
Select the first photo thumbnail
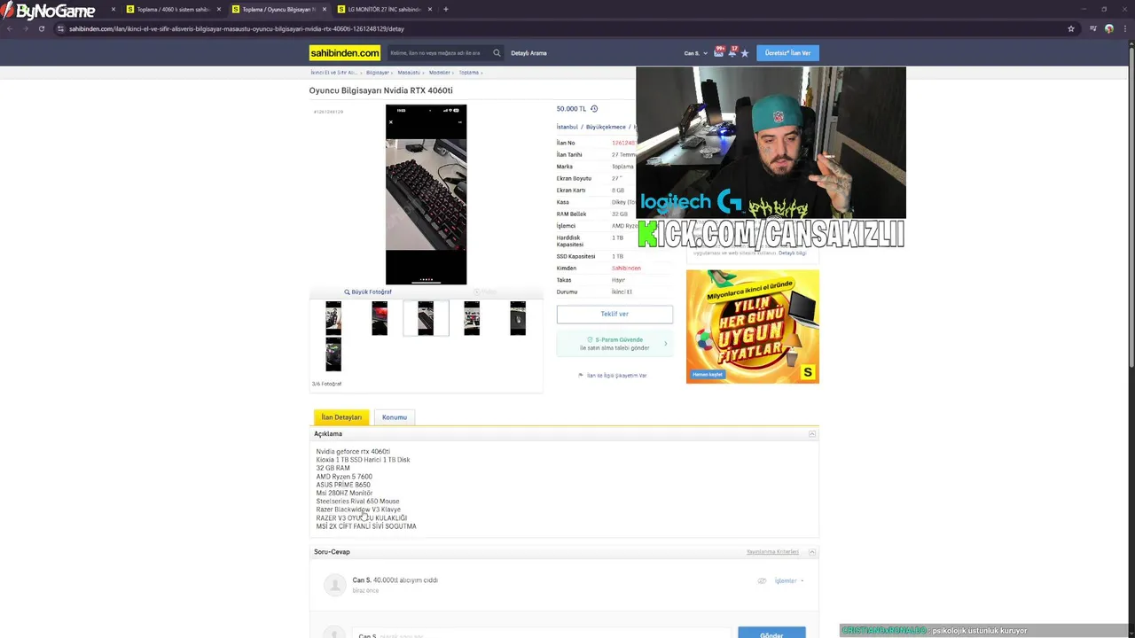pyautogui.click(x=333, y=318)
